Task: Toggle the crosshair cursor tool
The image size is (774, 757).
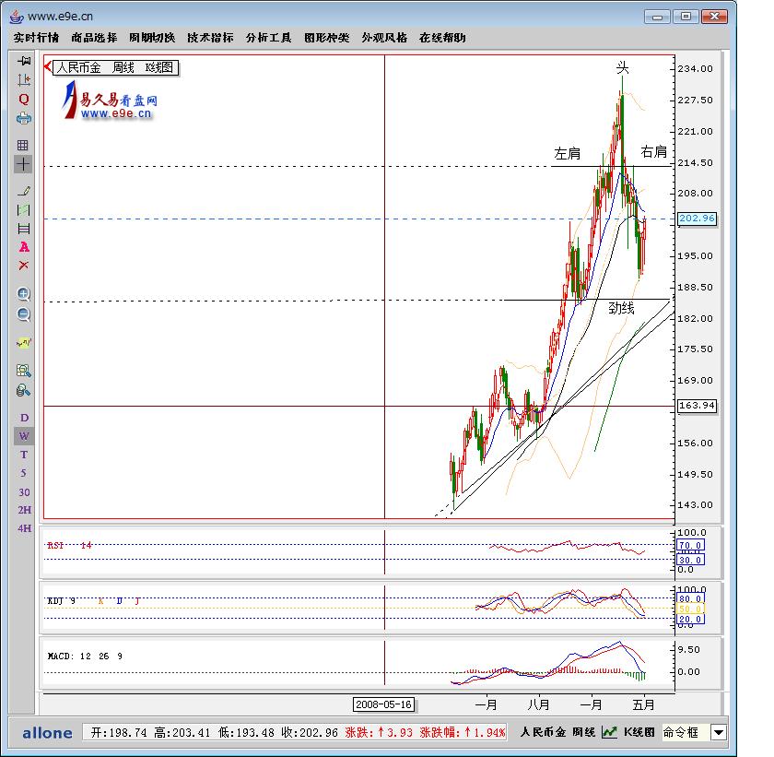Action: (23, 164)
